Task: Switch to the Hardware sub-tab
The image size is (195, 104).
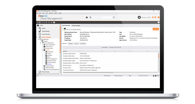Action: [x=65, y=43]
